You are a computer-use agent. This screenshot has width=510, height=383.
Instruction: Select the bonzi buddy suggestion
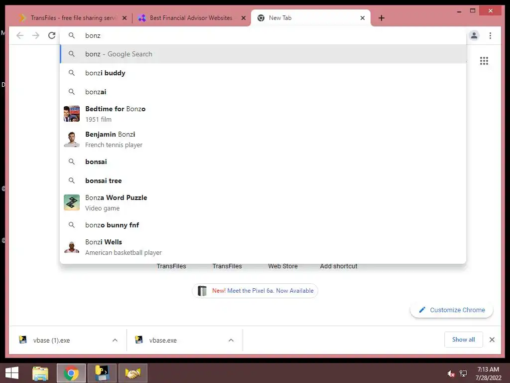[x=263, y=73]
